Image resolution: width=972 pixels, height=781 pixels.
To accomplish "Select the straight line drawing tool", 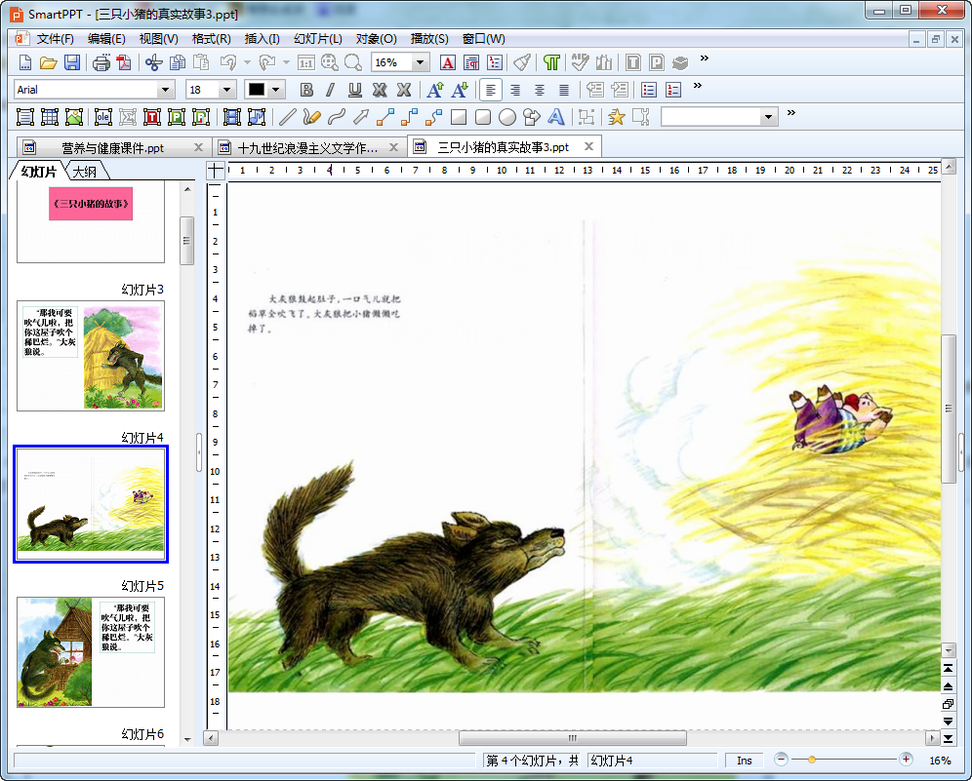I will pos(287,117).
